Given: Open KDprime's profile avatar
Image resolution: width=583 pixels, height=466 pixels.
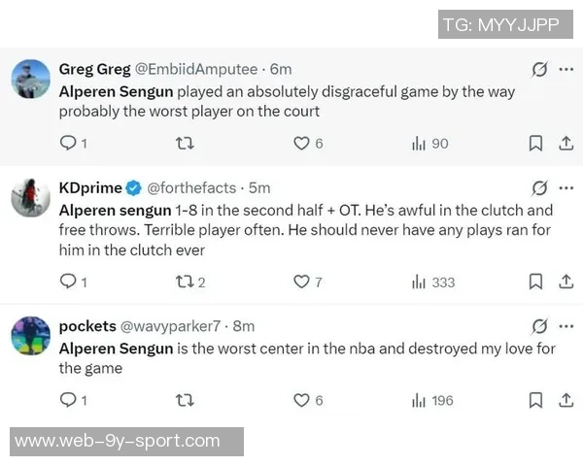Looking at the screenshot, I should pos(30,197).
